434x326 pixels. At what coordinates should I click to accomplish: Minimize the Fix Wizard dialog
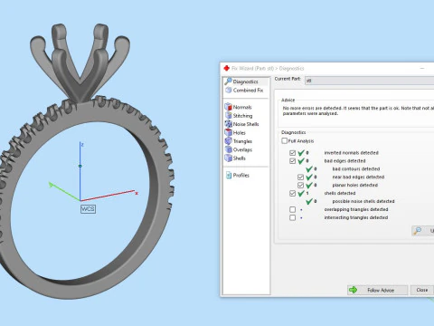click(422, 68)
